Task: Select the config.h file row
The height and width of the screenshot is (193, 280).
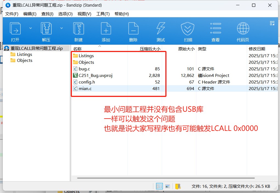Action: point(175,82)
